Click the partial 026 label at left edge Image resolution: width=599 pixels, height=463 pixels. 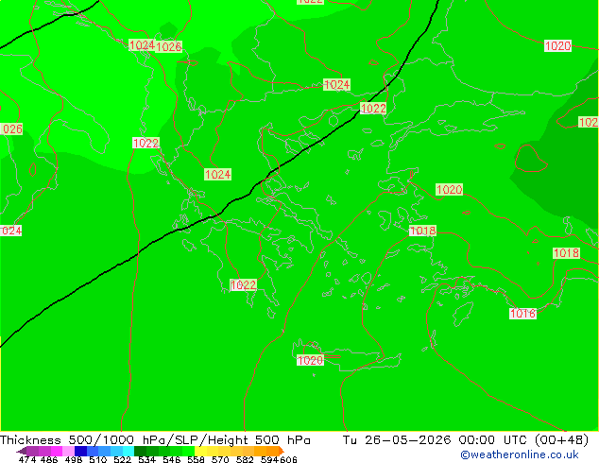click(x=11, y=129)
